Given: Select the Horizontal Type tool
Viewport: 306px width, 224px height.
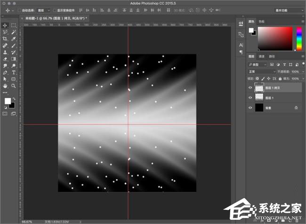Looking at the screenshot, I should click(14, 72).
